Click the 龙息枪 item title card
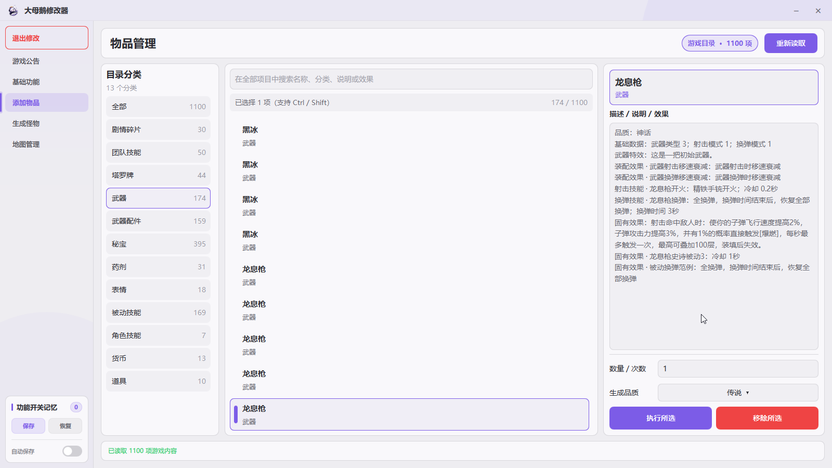832x468 pixels. coord(713,87)
